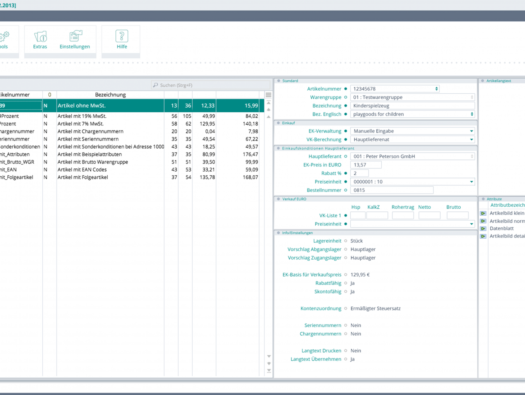Screen dimensions: 525x395
Task: Jump to the top of the article list
Action: point(269,103)
